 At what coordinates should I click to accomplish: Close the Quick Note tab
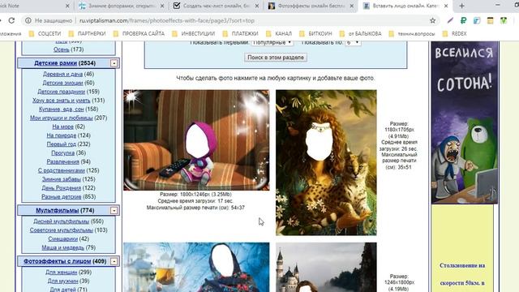tap(67, 6)
